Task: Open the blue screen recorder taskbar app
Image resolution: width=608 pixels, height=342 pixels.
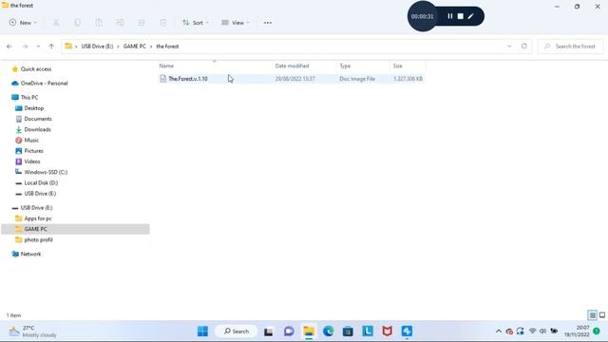Action: [x=407, y=332]
